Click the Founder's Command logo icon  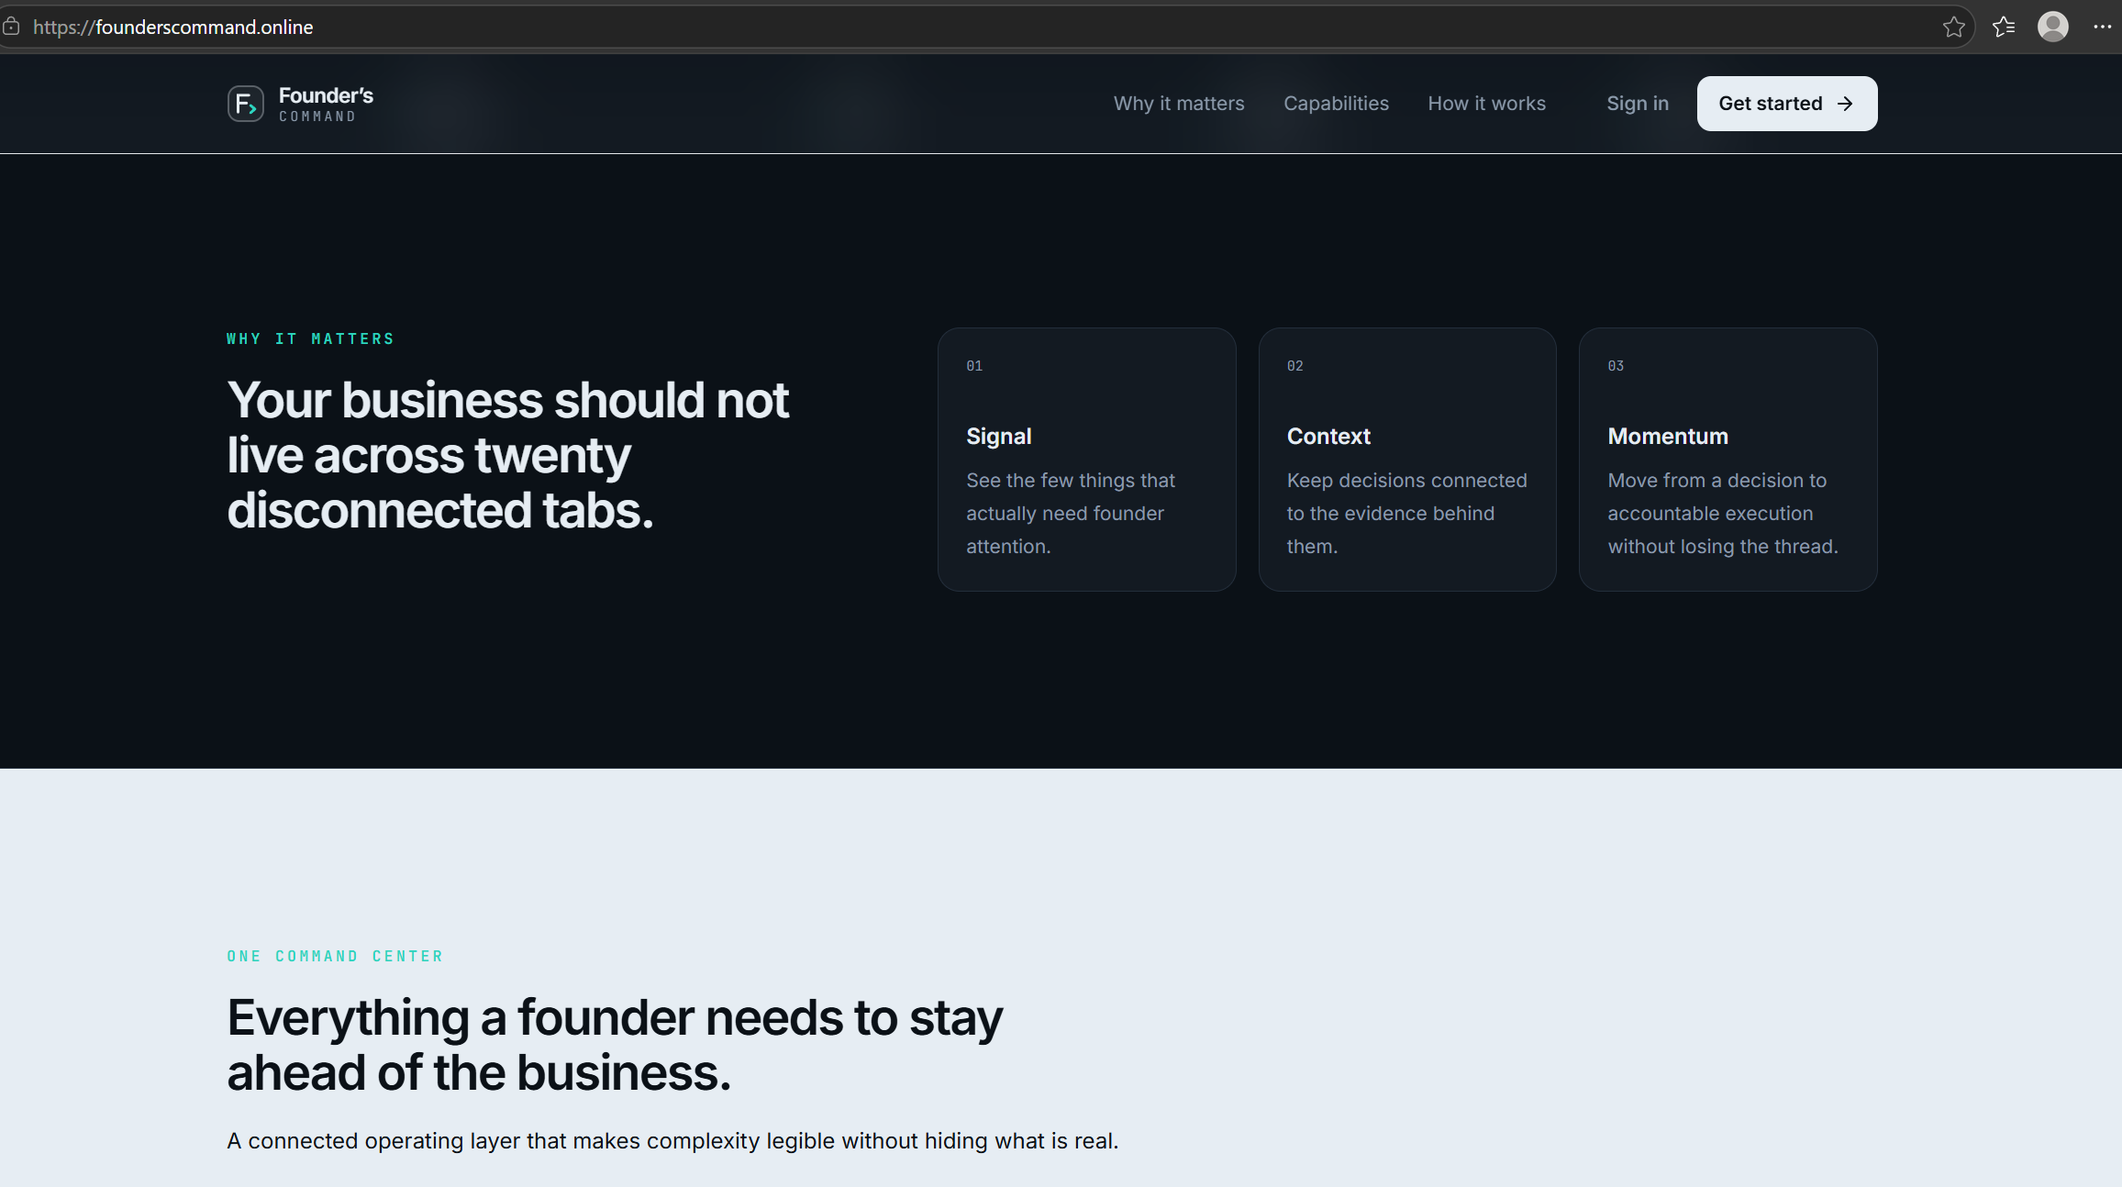coord(246,104)
